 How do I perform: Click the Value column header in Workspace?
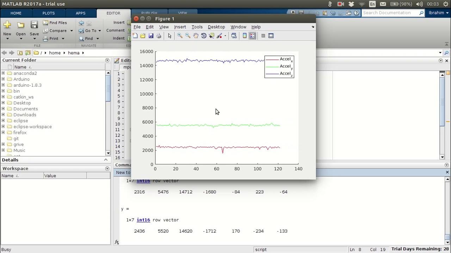[x=65, y=176]
